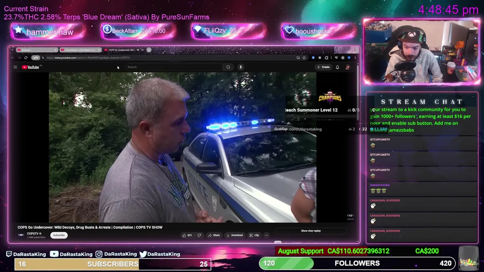The height and width of the screenshot is (272, 484).
Task: Download the COPS video
Action: tap(234, 235)
